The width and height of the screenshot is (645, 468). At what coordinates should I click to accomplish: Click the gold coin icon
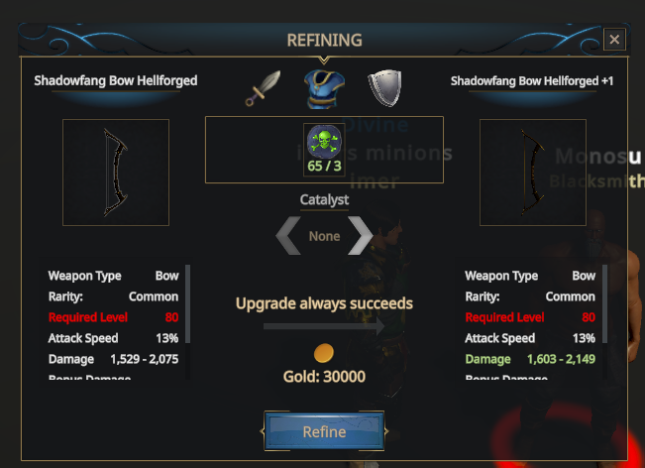click(x=324, y=353)
